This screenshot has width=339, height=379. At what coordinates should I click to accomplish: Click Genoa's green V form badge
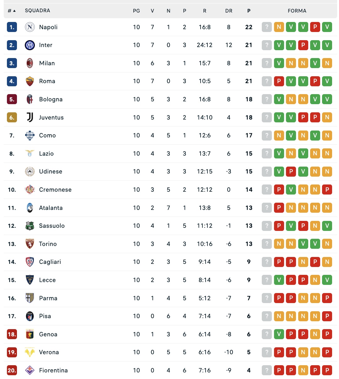[279, 334]
